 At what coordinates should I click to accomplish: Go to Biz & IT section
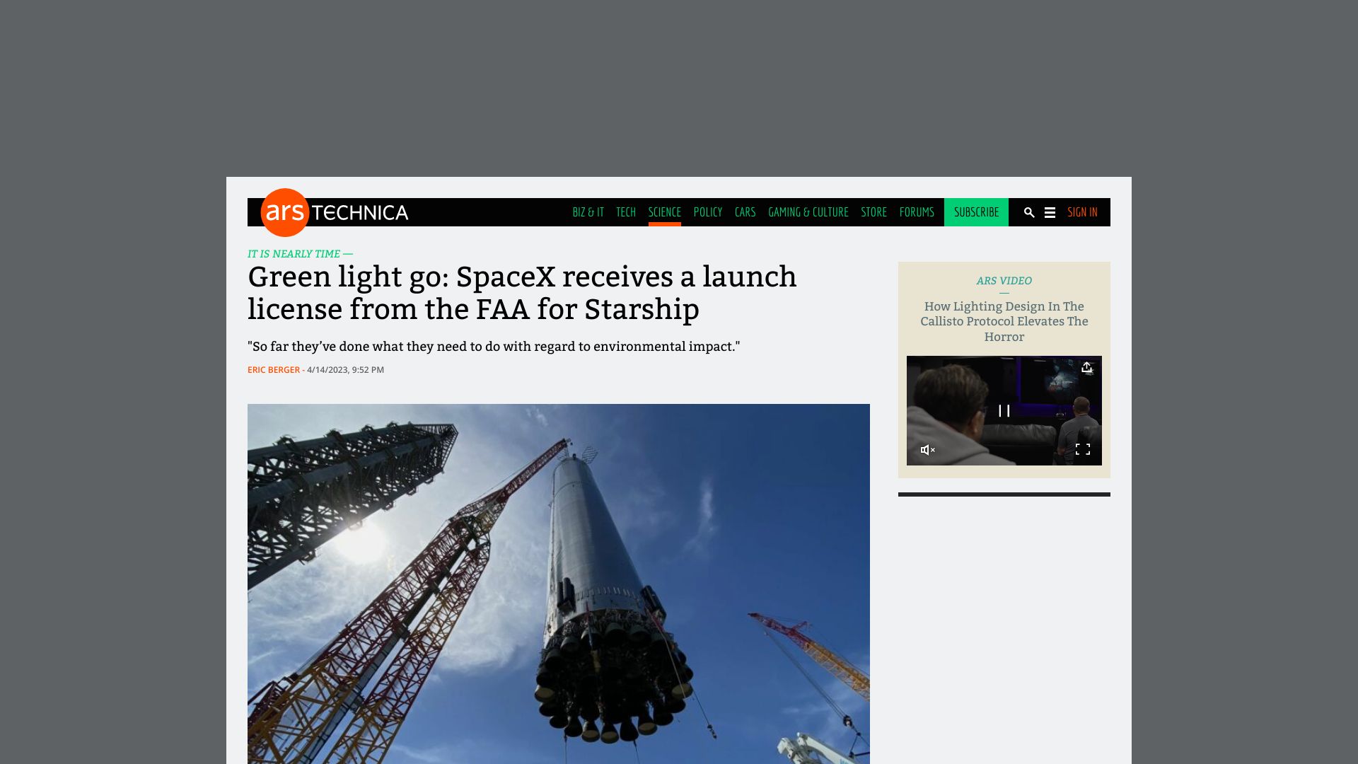coord(588,212)
